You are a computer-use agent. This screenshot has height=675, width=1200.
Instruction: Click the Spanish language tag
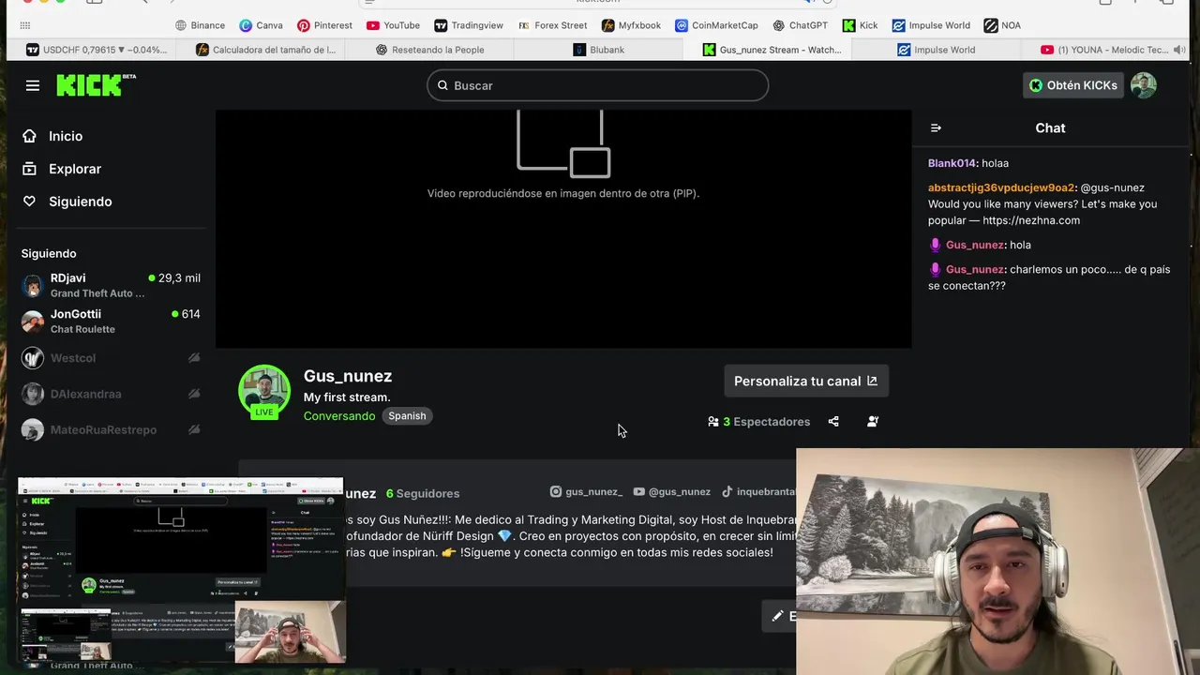click(407, 416)
